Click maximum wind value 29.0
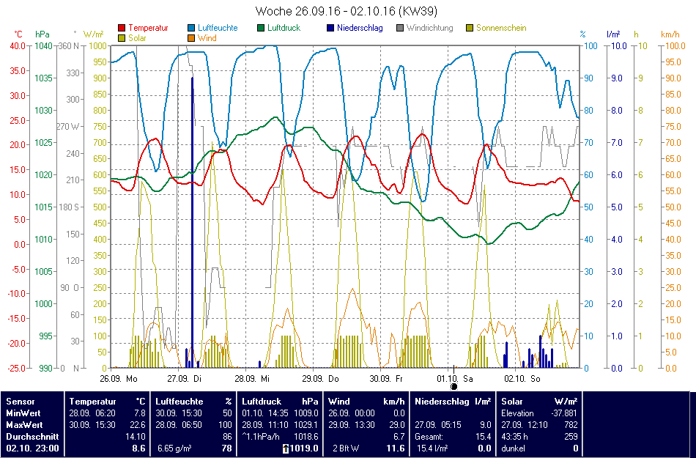The height and width of the screenshot is (458, 696). coord(397,425)
